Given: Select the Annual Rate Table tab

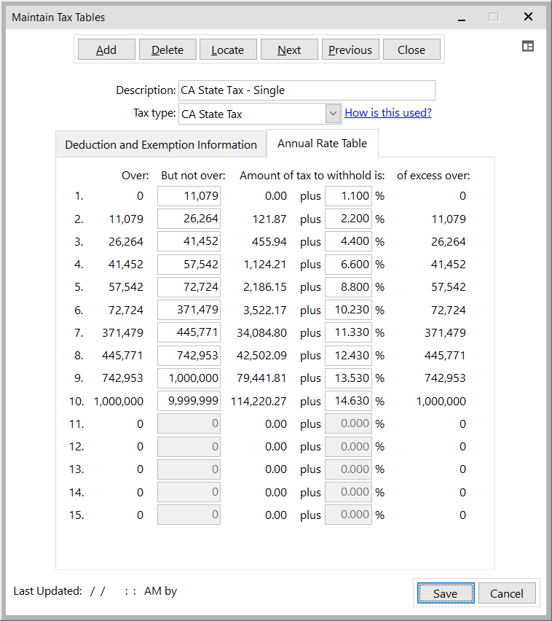Looking at the screenshot, I should (322, 144).
